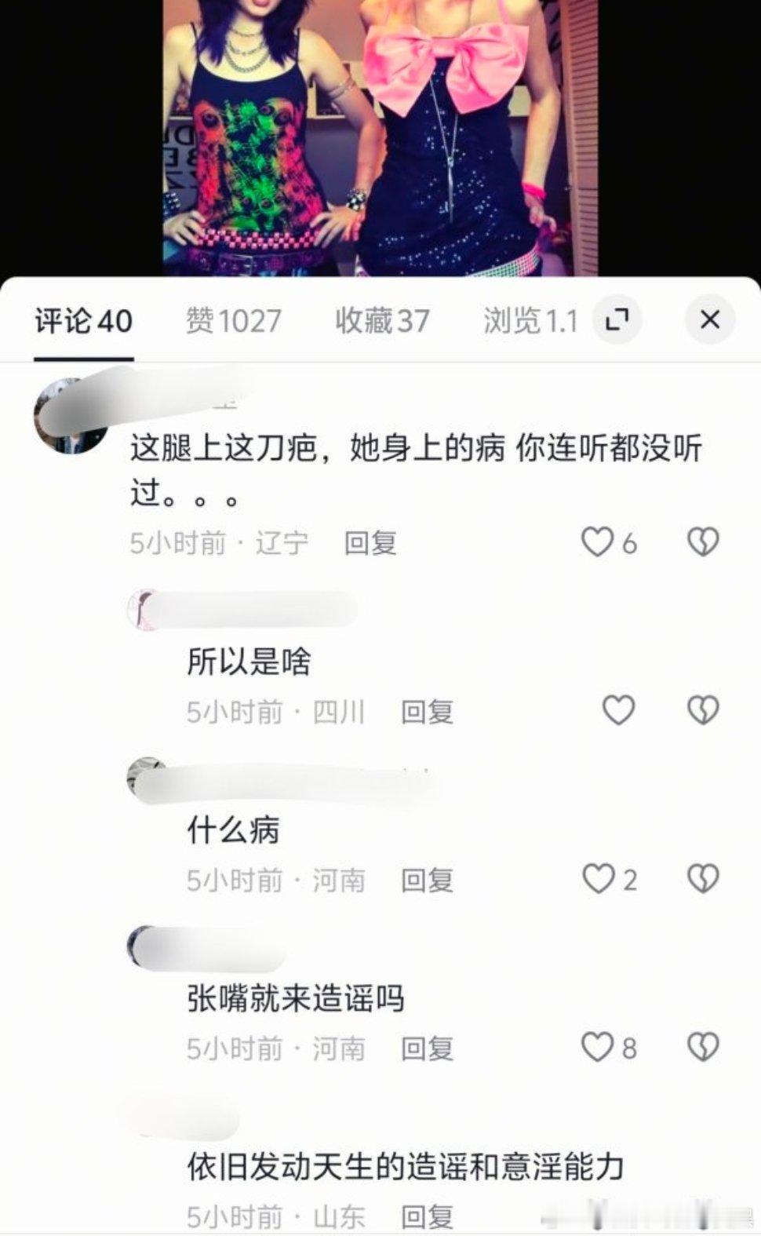Like the 张嘴就来造谣吗 comment
Screen dimensions: 761x1236
pos(597,1047)
